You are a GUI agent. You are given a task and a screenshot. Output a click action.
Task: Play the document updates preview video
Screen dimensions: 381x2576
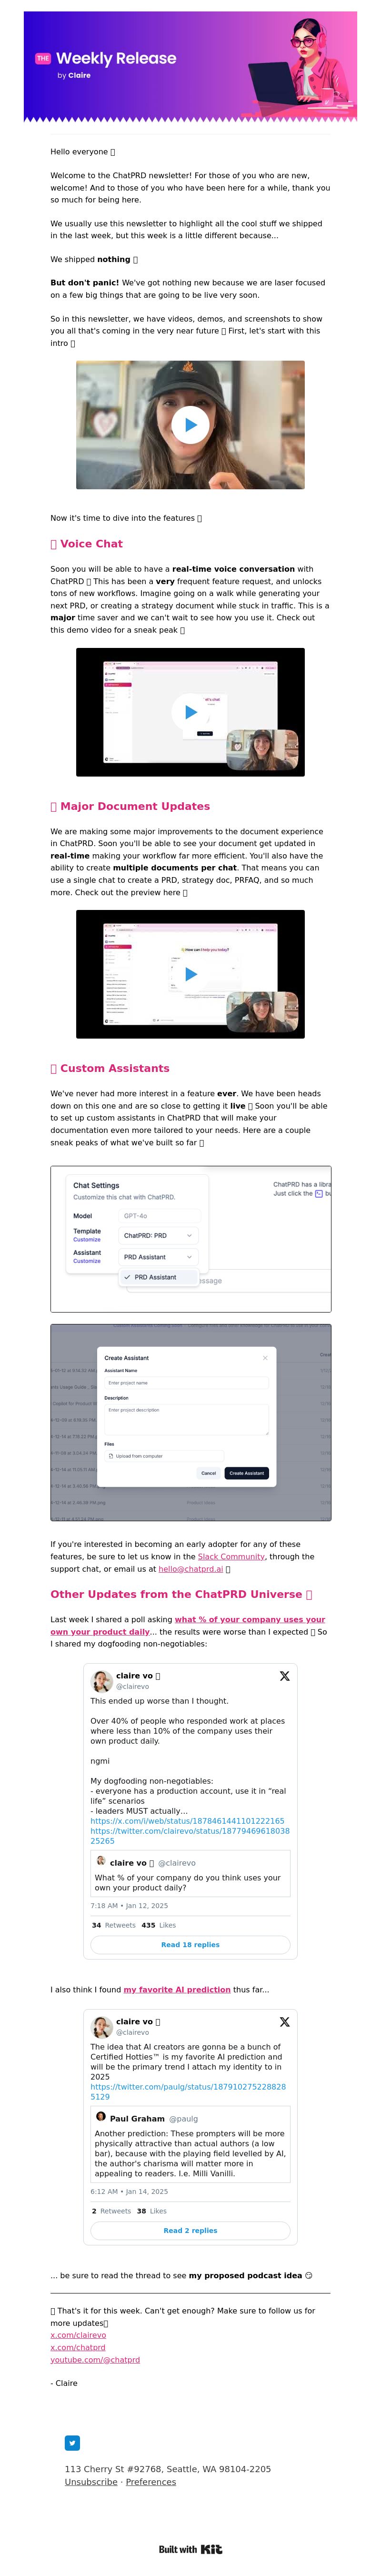(x=190, y=974)
